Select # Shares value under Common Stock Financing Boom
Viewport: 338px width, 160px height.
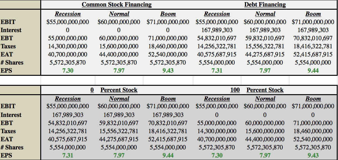tap(168, 62)
